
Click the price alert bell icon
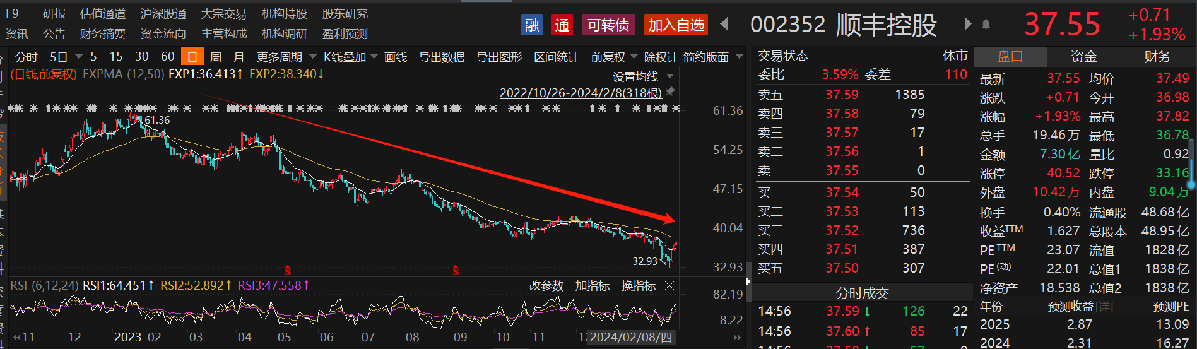pos(986,25)
